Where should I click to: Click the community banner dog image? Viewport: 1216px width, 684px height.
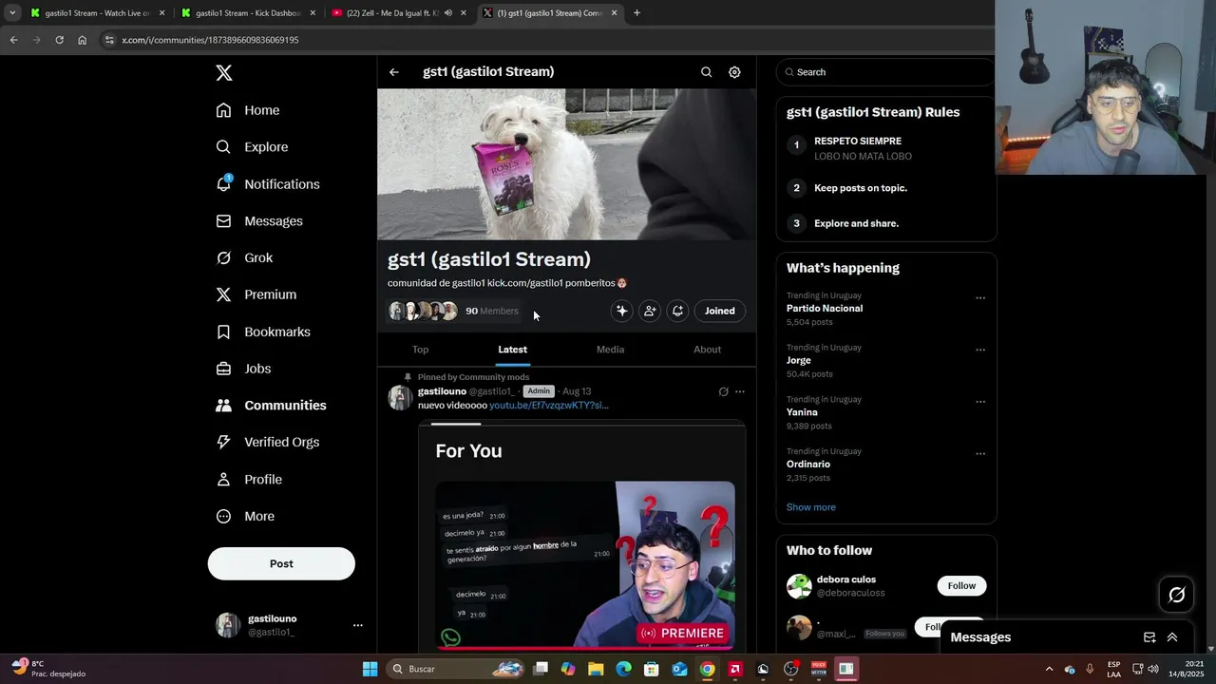[566, 164]
